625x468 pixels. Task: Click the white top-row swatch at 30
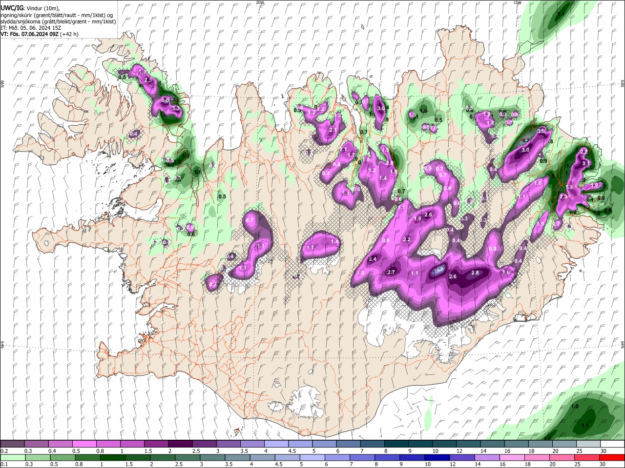tap(612, 444)
